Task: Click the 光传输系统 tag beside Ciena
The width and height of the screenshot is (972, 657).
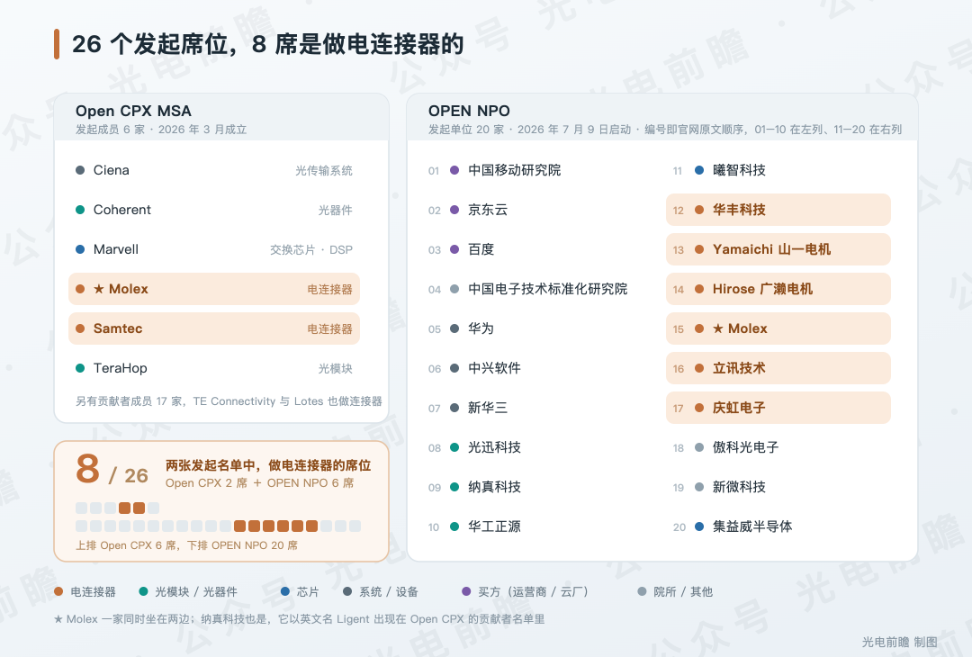Action: click(x=324, y=170)
